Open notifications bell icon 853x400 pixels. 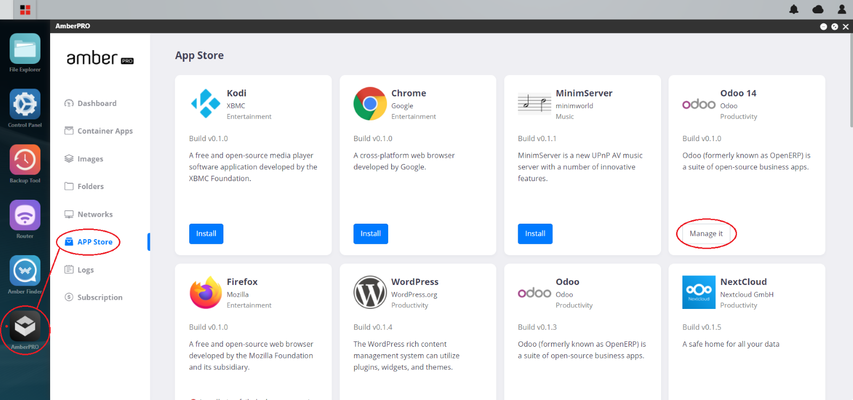[x=794, y=9]
